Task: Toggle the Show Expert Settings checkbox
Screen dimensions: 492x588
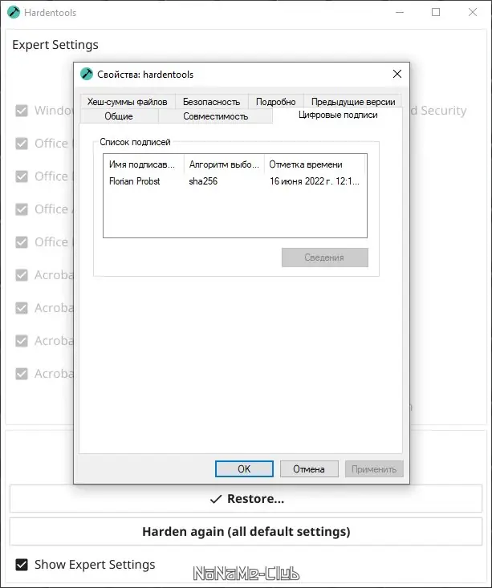Action: [x=22, y=565]
